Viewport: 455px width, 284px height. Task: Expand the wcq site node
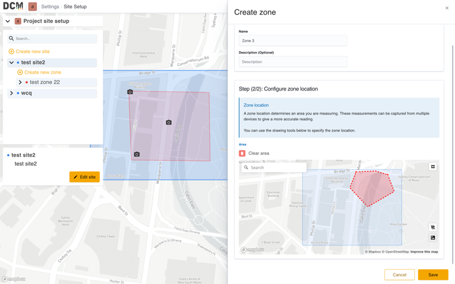tap(11, 93)
